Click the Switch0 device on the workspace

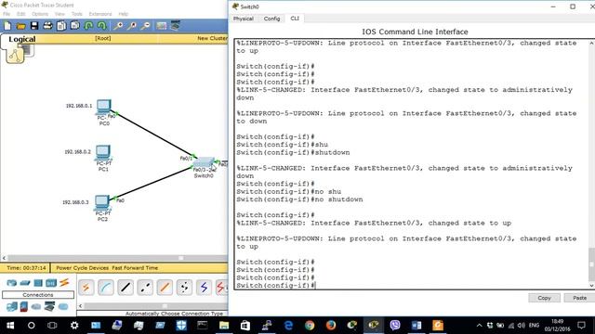[204, 163]
